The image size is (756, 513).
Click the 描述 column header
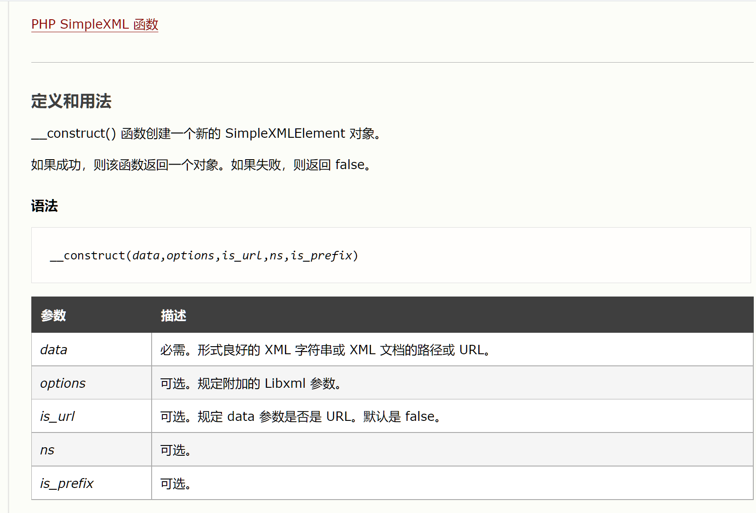coord(173,315)
